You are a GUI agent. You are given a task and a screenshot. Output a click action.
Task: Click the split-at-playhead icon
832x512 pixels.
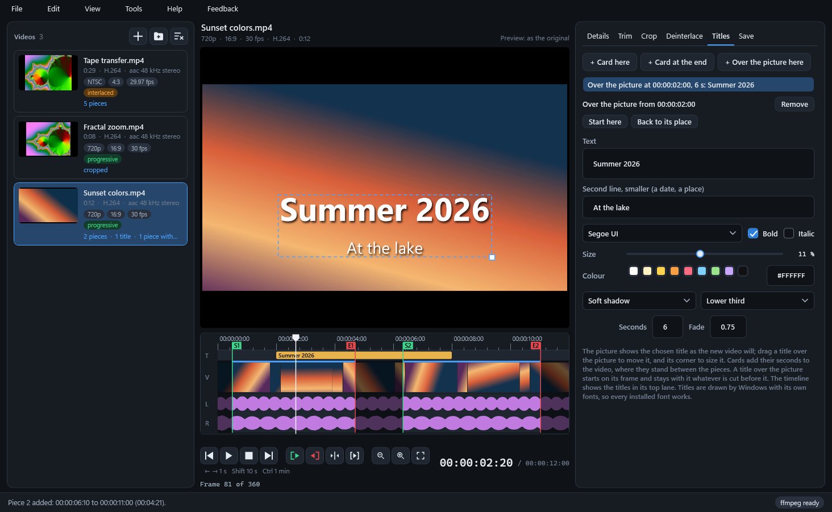(335, 456)
